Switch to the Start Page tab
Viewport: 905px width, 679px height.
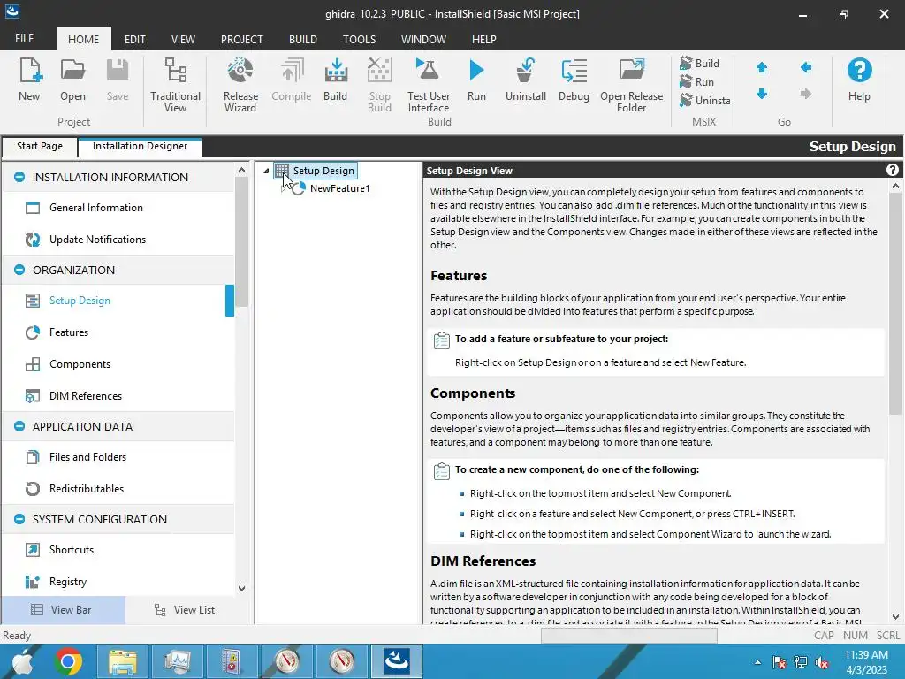coord(40,146)
